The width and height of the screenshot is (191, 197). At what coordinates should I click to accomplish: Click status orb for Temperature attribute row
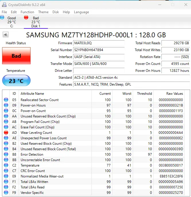[x=6, y=165]
